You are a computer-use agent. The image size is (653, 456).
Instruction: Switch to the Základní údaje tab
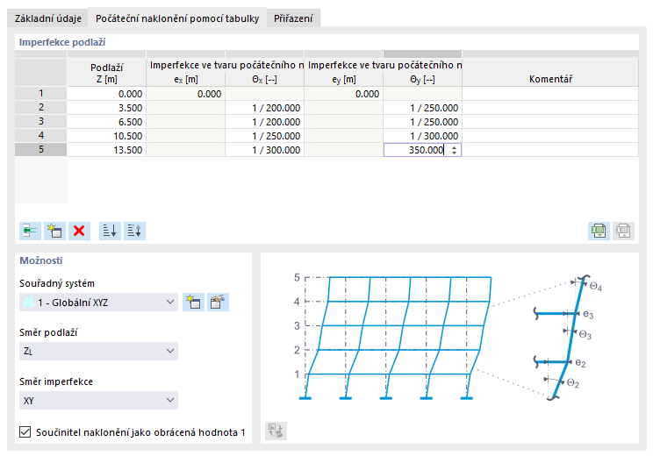(x=49, y=18)
